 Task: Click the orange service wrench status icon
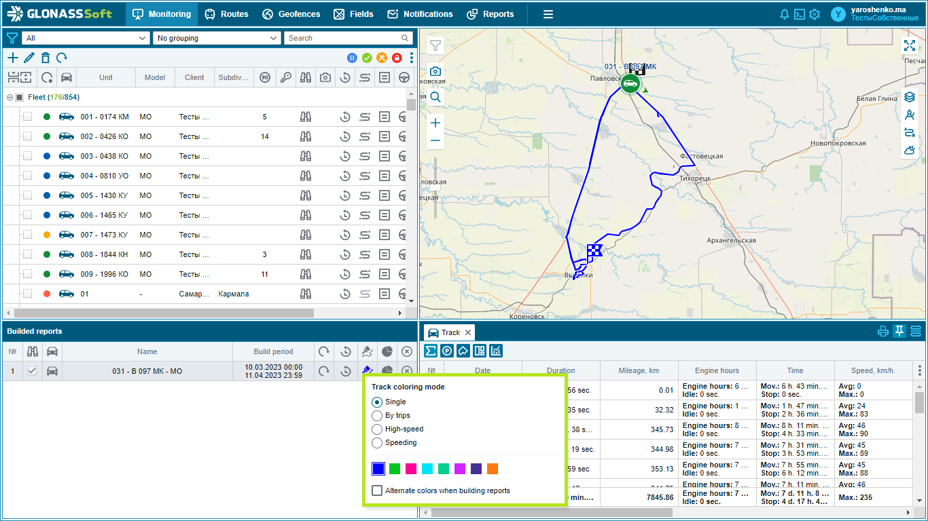coord(382,58)
